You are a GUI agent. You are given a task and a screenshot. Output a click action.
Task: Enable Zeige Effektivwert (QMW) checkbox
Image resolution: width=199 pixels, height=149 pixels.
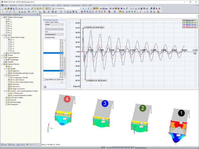pos(45,80)
